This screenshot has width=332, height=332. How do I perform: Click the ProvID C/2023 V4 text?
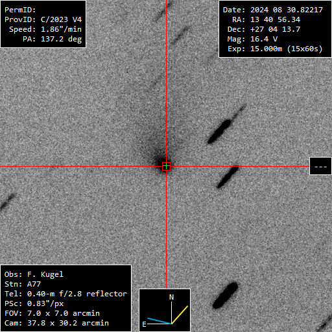coord(43,19)
